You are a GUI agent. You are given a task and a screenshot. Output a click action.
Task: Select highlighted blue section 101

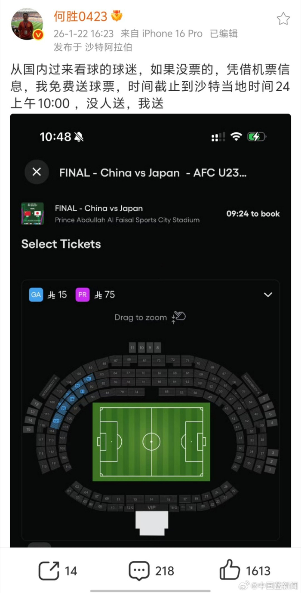(56, 421)
